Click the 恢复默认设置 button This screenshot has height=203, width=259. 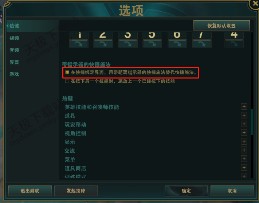(221, 26)
